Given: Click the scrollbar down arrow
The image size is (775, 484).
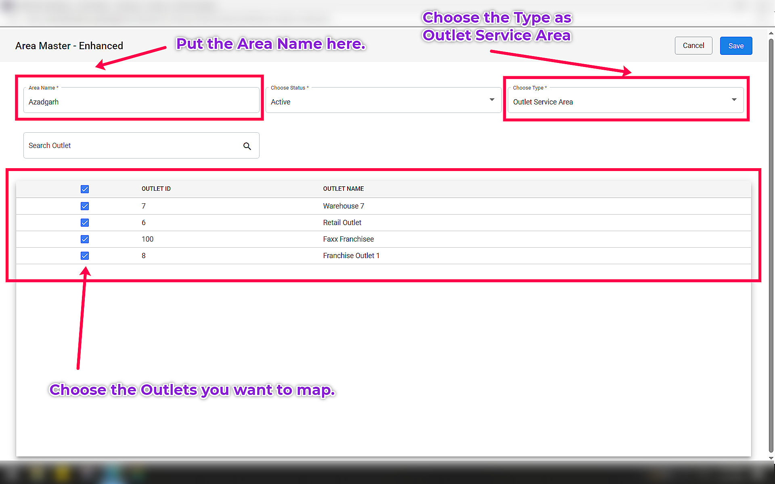Looking at the screenshot, I should click(x=771, y=458).
